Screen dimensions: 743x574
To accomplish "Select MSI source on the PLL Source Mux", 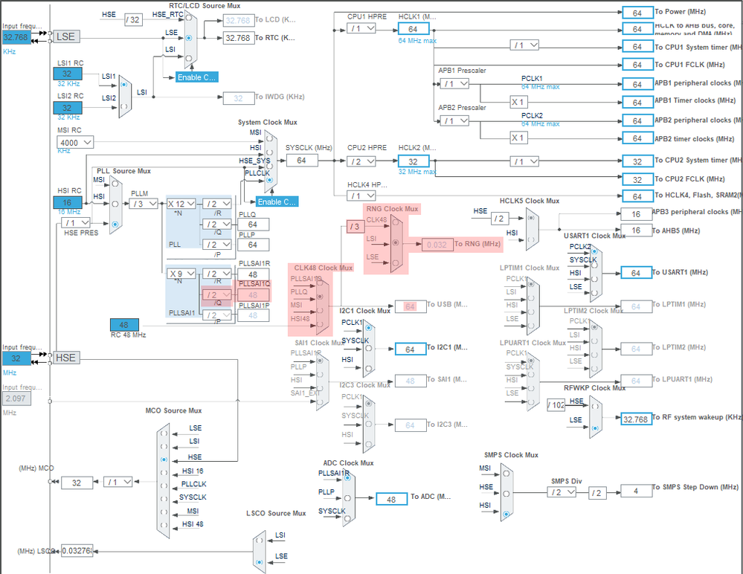I will pos(115,184).
